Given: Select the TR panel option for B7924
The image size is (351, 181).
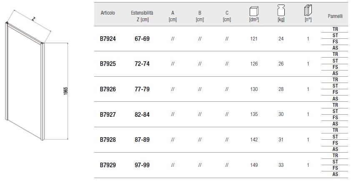Looking at the screenshot, I should [x=335, y=29].
